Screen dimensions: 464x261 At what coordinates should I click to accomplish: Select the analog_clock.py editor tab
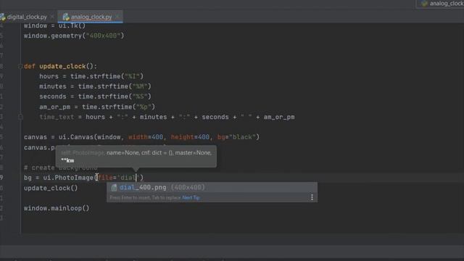tap(91, 17)
